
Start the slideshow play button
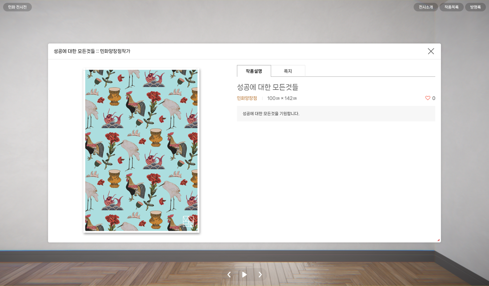click(x=244, y=274)
